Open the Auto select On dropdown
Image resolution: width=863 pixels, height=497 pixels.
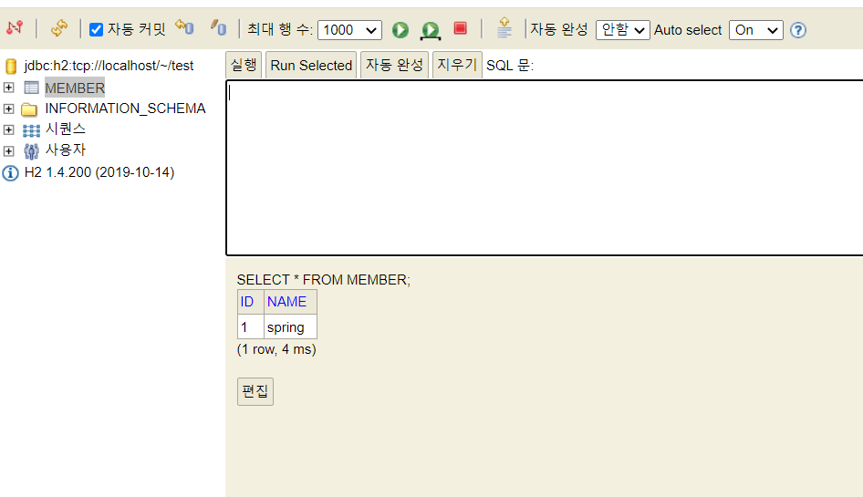755,30
